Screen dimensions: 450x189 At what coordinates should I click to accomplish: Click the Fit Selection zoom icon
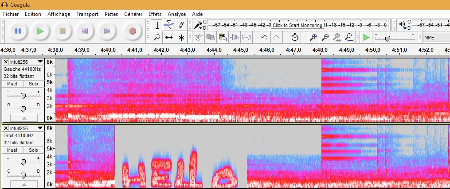point(337,37)
